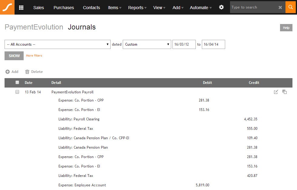
Task: Click the PaymentEvolution Payroll entry title
Action: 72,92
